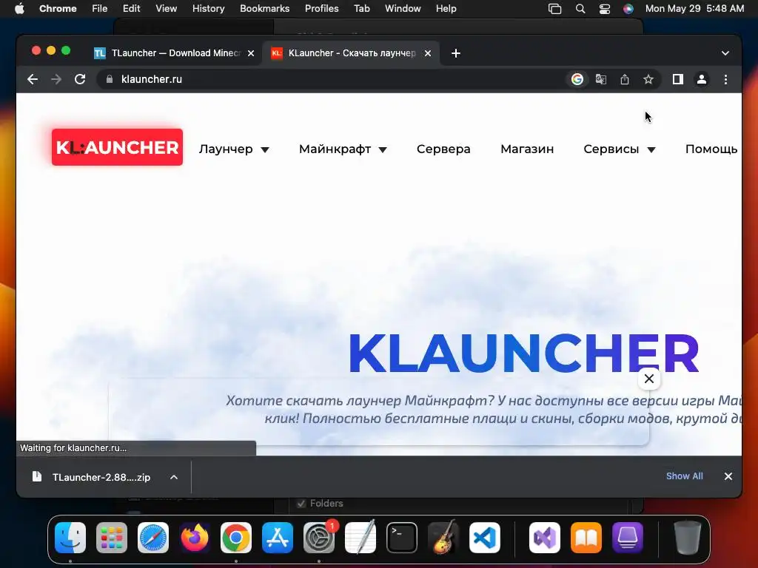Click the browser forward arrow
The width and height of the screenshot is (758, 568).
point(56,79)
